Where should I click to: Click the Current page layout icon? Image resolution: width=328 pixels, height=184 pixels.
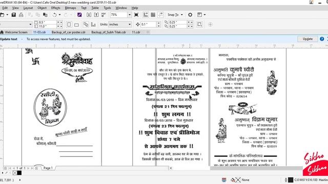click(93, 25)
